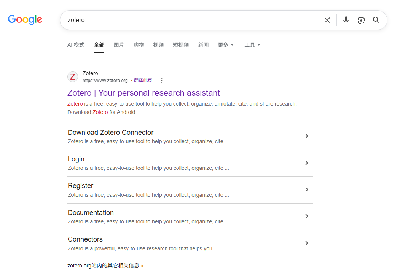This screenshot has height=275, width=408.
Task: Click the https://www.zotero.org URL text
Action: click(x=105, y=81)
